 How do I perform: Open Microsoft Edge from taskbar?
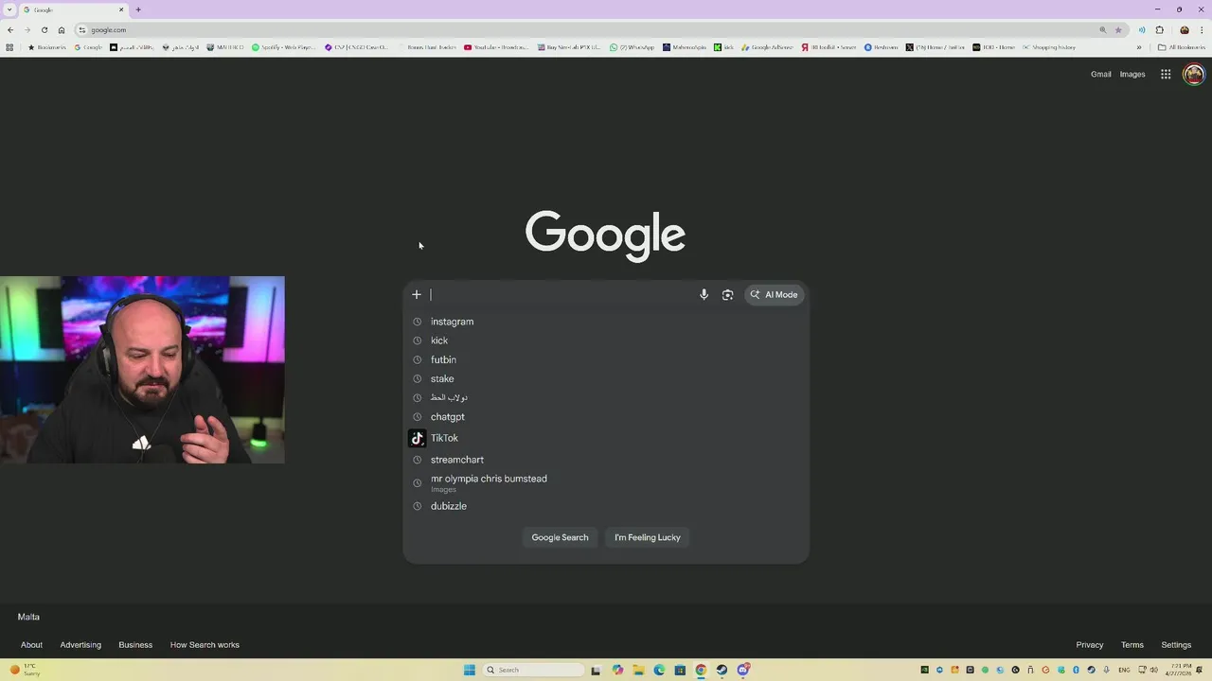pyautogui.click(x=659, y=670)
